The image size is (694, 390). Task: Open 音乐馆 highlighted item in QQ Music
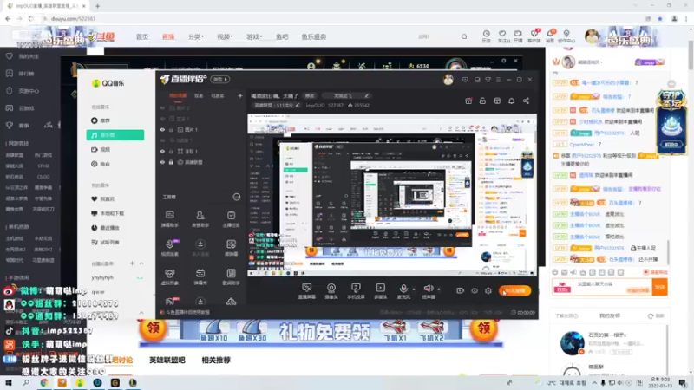tap(115, 135)
